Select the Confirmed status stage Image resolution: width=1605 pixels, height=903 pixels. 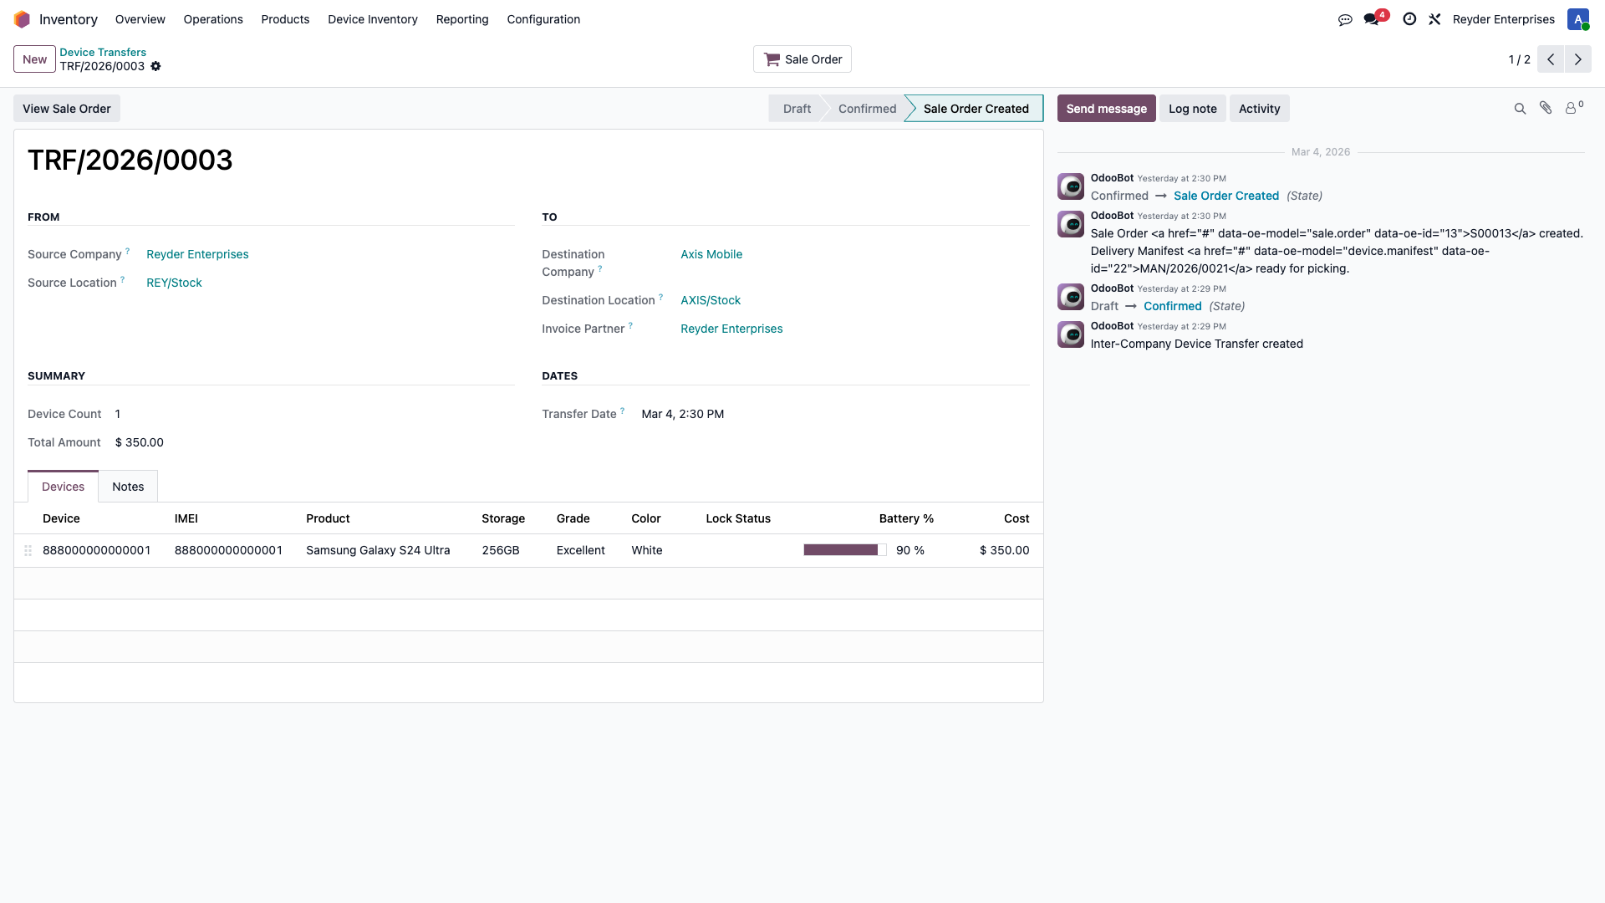tap(867, 109)
